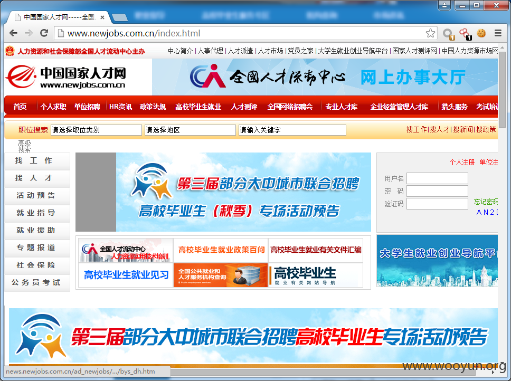The width and height of the screenshot is (511, 381).
Task: Open 首页 in the red nav bar
Action: 20,107
